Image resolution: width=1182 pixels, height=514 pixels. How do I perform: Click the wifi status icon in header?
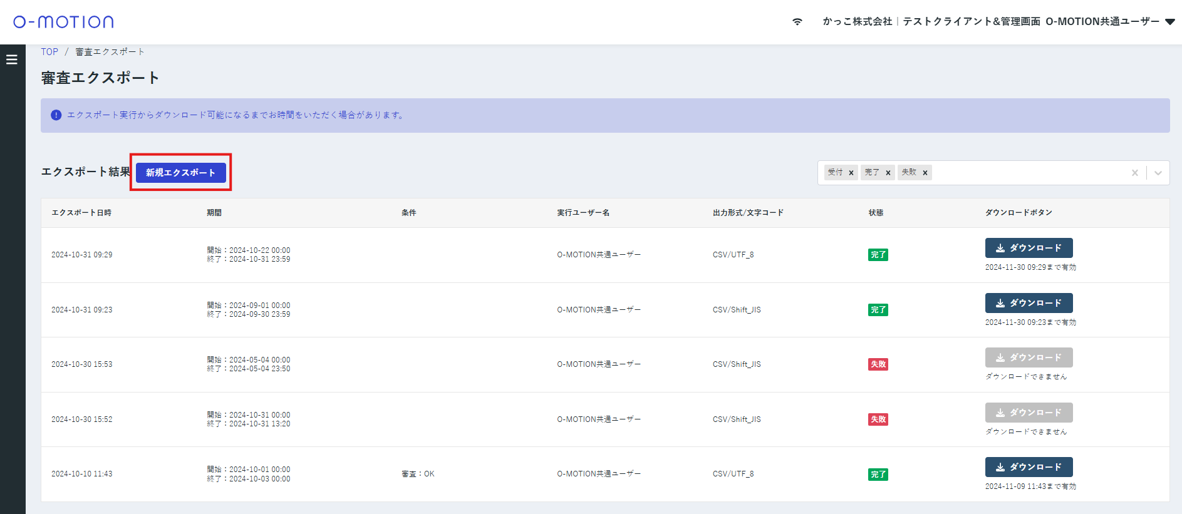(x=797, y=22)
